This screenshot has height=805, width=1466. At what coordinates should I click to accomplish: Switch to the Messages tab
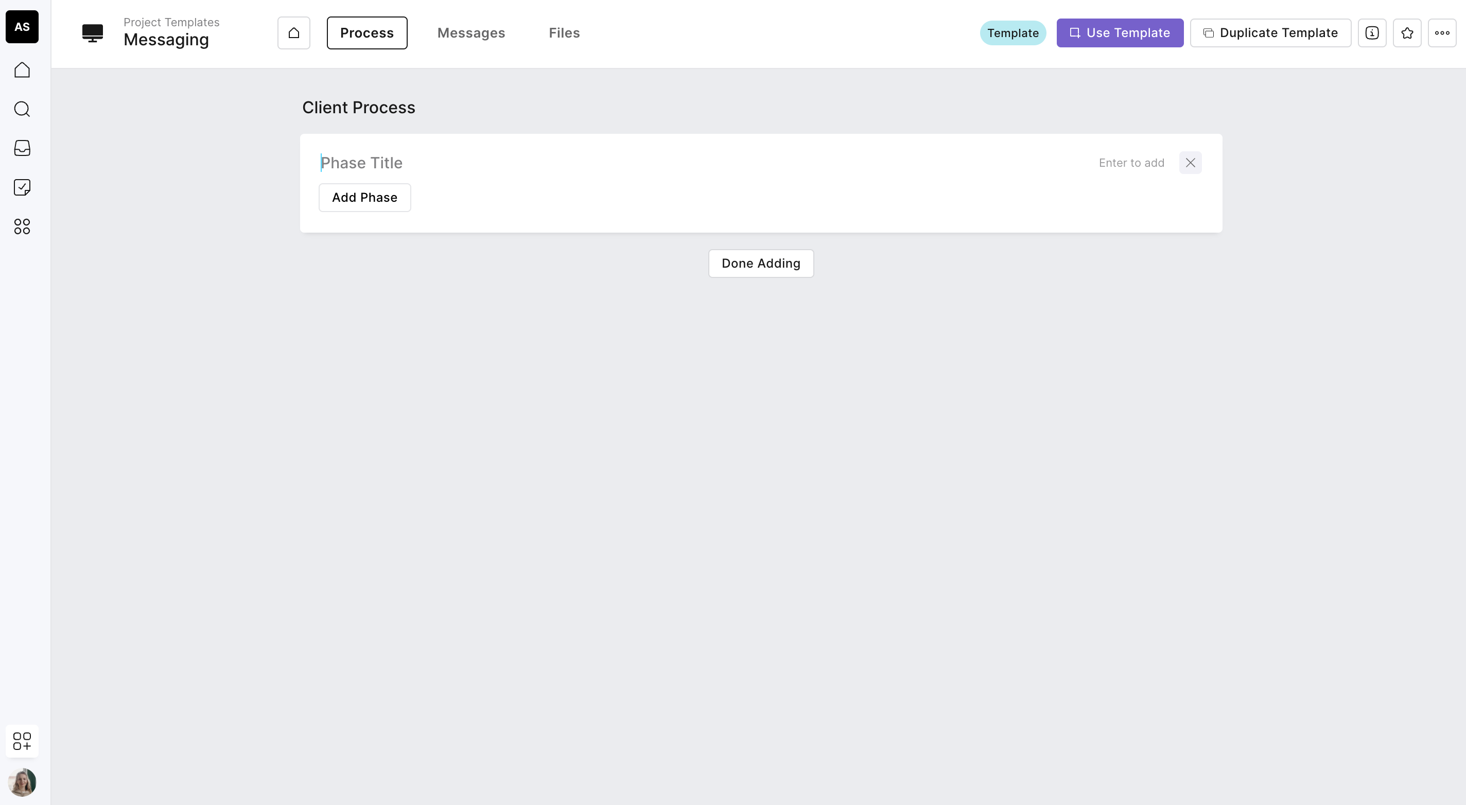(x=470, y=33)
